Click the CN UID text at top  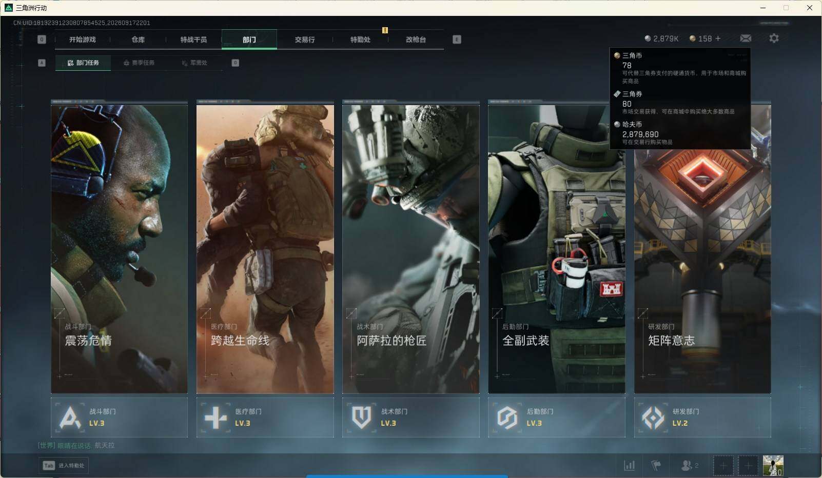[x=82, y=23]
